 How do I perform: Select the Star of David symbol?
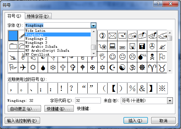[102, 67]
